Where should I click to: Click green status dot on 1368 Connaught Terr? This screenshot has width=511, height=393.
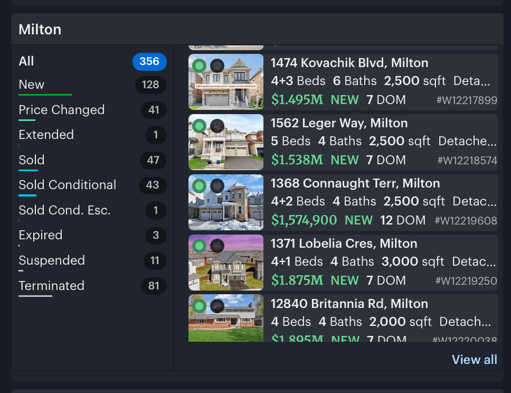[x=199, y=186]
